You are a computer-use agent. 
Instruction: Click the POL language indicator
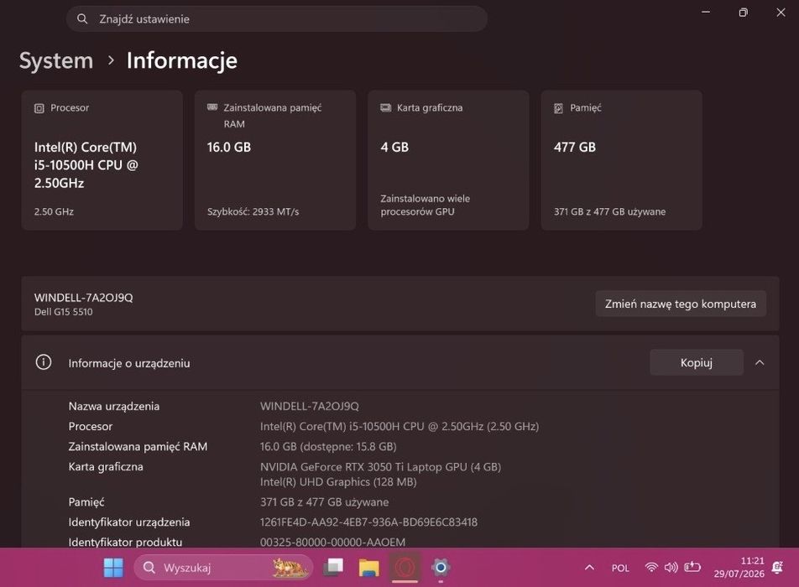pos(620,568)
